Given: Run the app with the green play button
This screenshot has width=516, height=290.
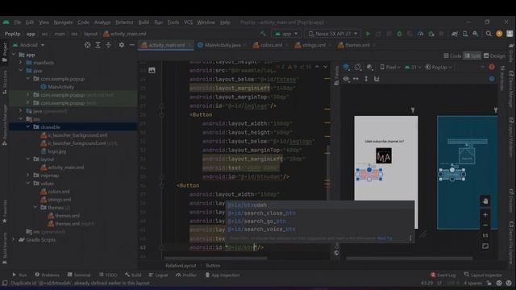Looking at the screenshot, I should click(x=368, y=34).
